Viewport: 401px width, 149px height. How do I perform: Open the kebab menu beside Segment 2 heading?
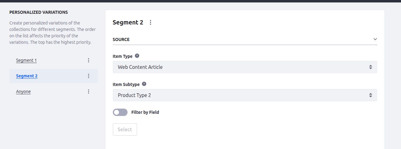pos(150,22)
